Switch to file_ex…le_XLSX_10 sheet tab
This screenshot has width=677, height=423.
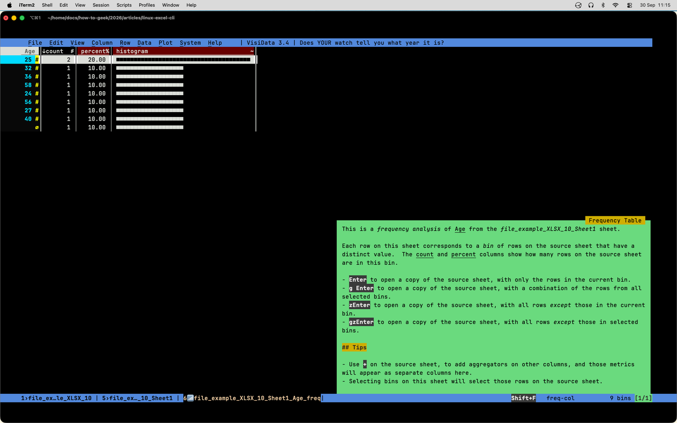(x=56, y=398)
